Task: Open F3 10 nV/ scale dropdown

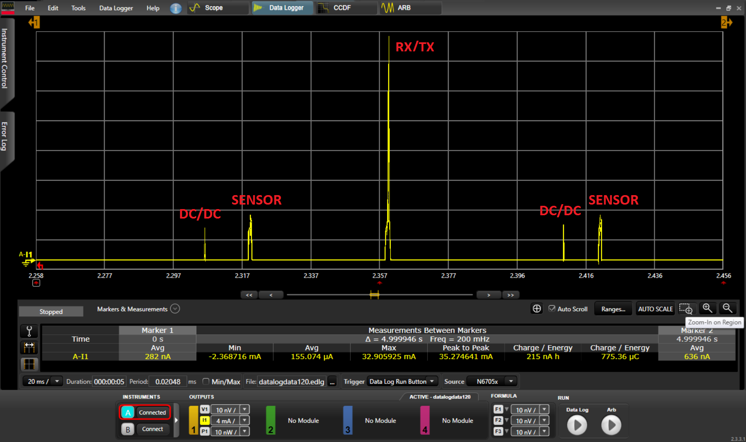Action: pos(544,431)
